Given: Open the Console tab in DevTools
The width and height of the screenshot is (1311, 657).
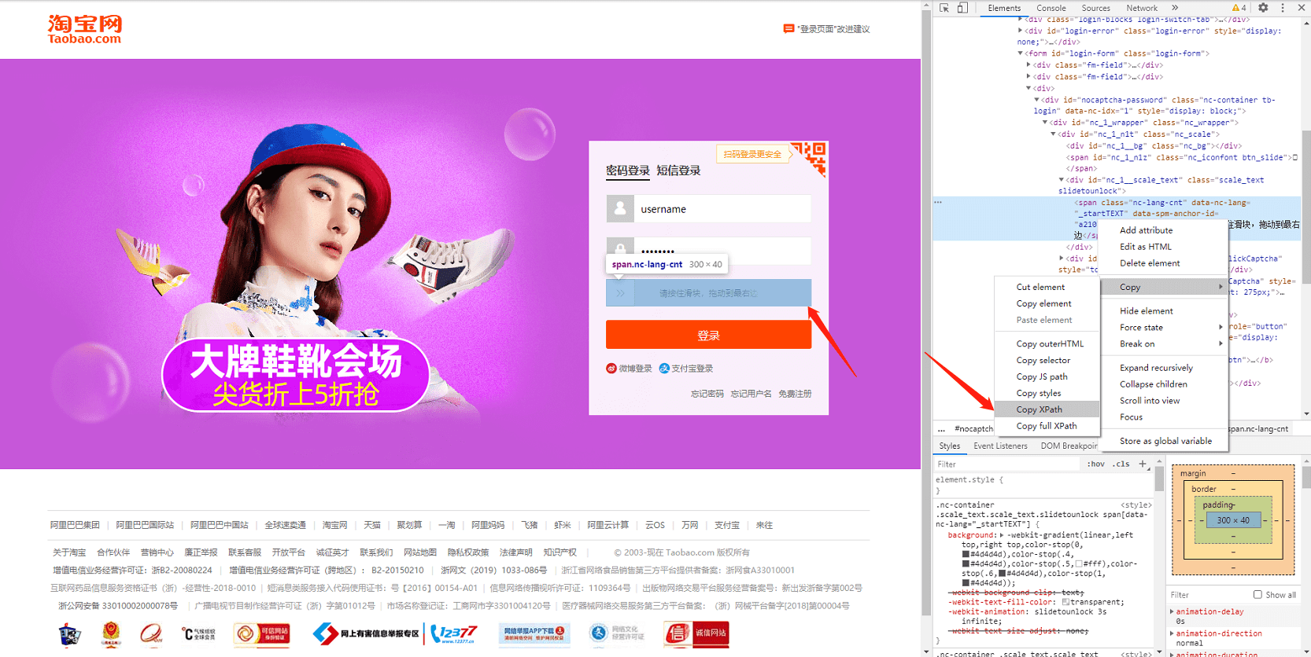Looking at the screenshot, I should [x=1051, y=8].
